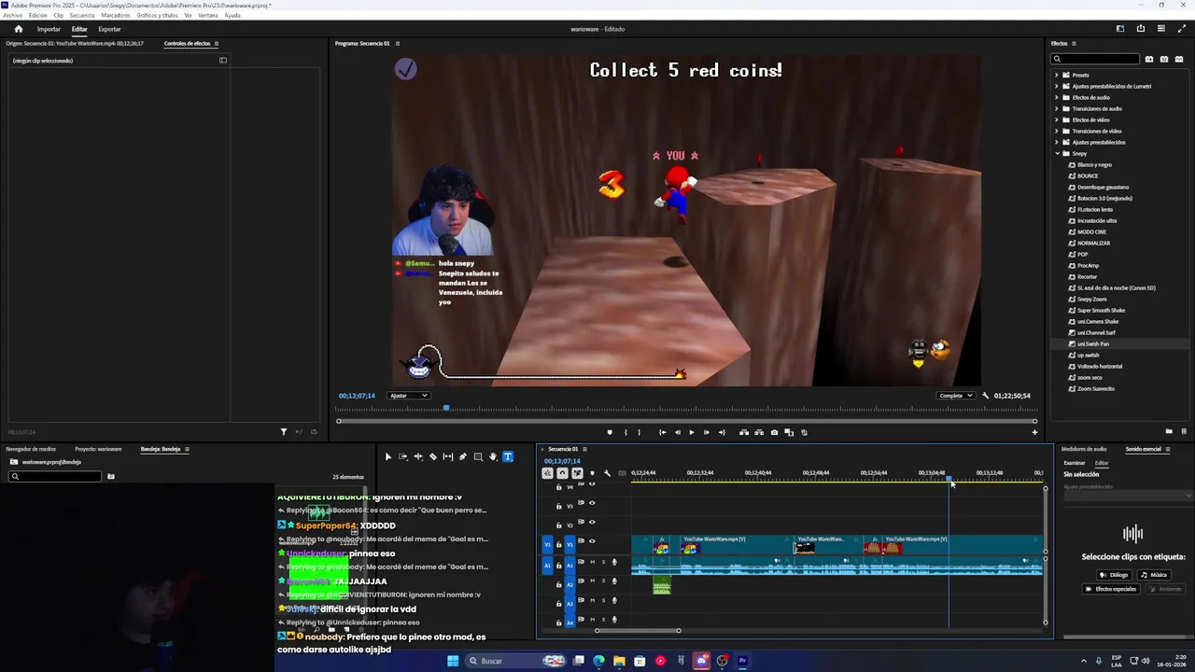The width and height of the screenshot is (1195, 672).
Task: Select the Hand tool
Action: (x=493, y=456)
